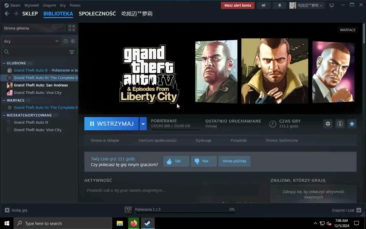Select Grand Theft Auto: Vice City in NIESKATEGORYZOWANE
366x229 pixels.
pyautogui.click(x=39, y=130)
